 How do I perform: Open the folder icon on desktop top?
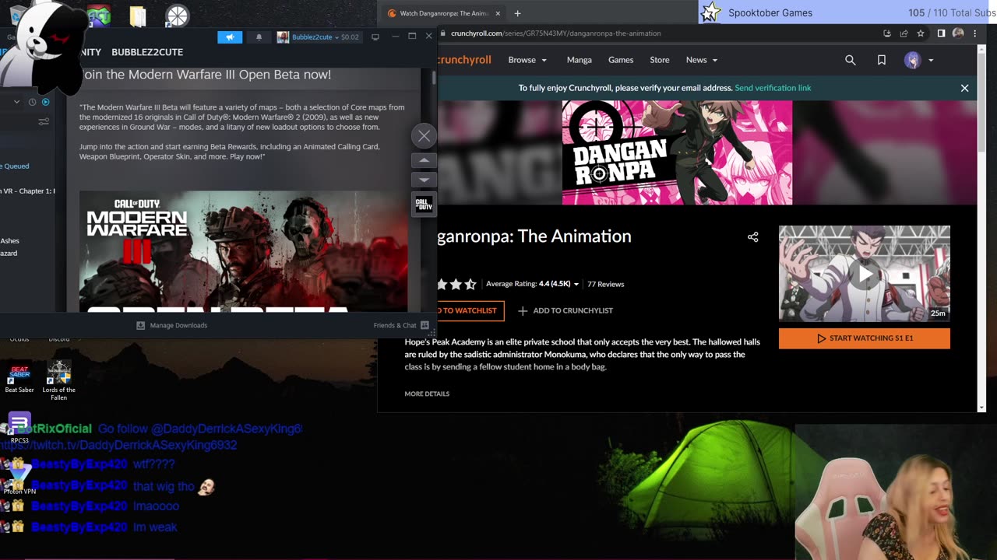(138, 16)
